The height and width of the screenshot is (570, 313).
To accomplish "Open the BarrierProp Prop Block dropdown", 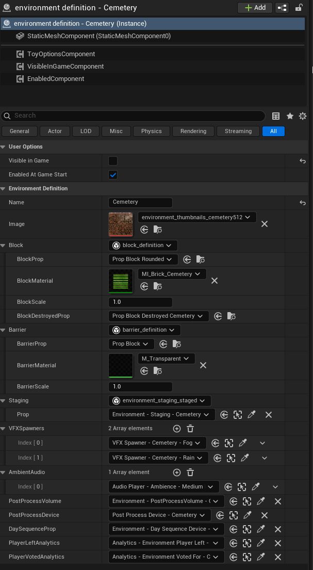I will (x=131, y=344).
